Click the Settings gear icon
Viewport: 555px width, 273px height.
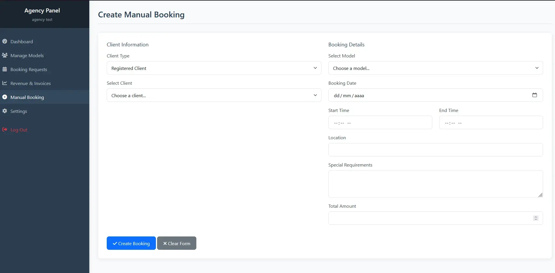click(x=5, y=111)
